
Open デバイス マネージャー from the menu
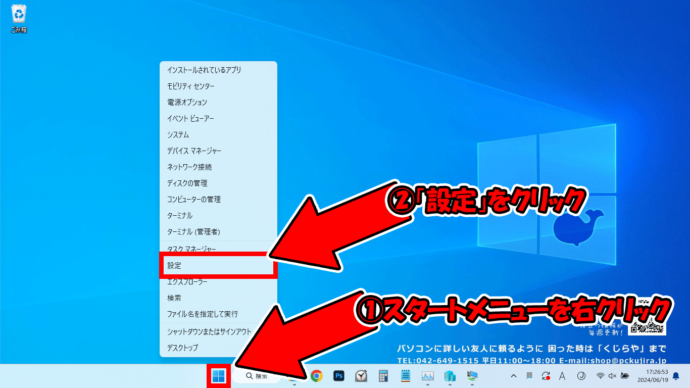coord(197,151)
